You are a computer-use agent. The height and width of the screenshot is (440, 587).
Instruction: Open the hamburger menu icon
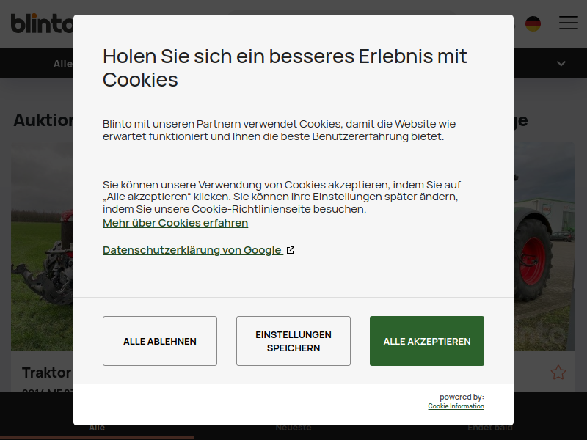[x=568, y=23]
